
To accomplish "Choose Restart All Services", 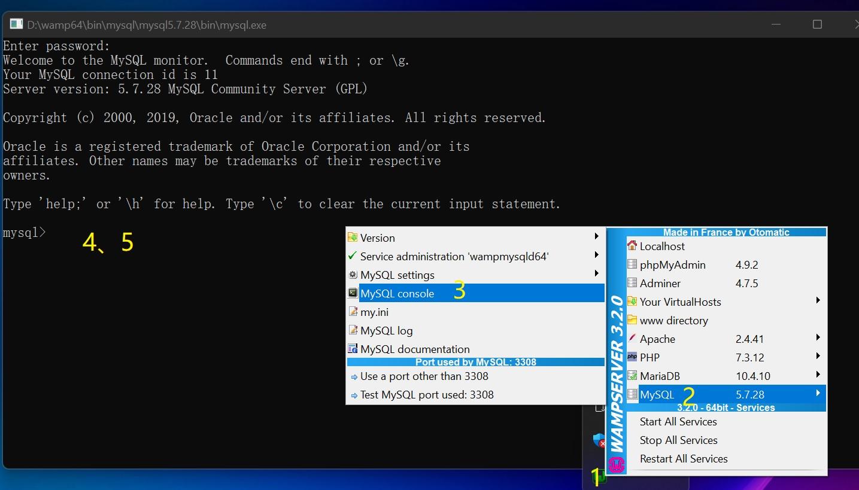I will 684,459.
